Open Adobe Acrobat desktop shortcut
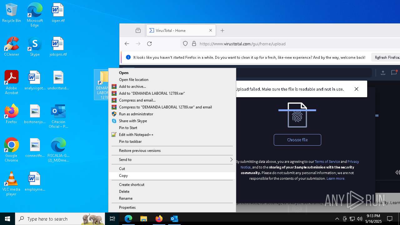 [x=12, y=83]
